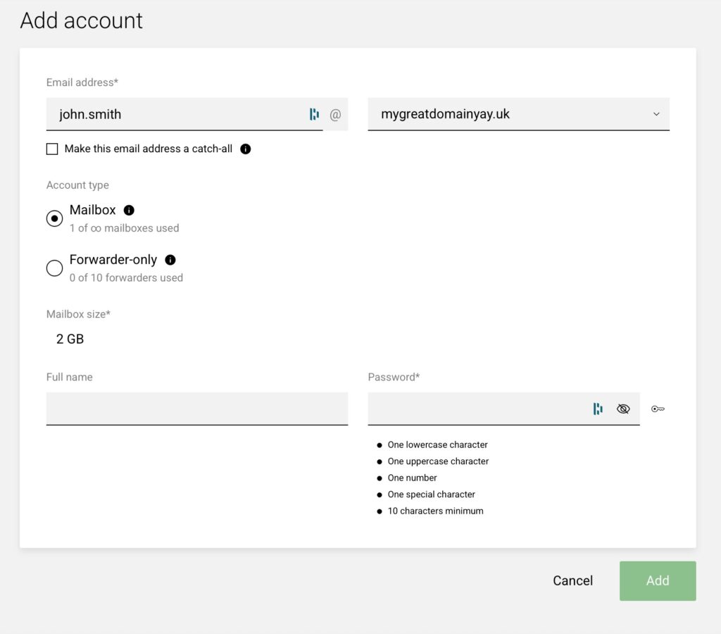Focus the Password input field

(477, 409)
